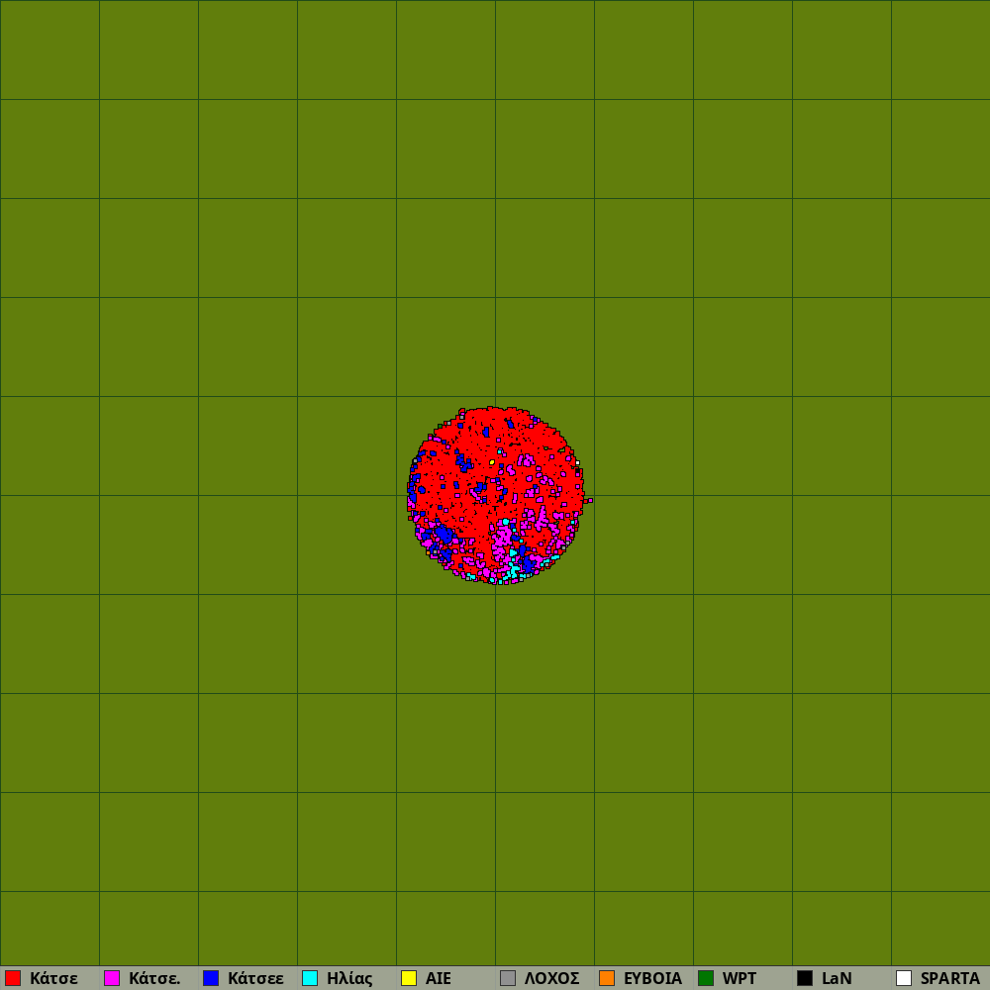Click the yellow ΑΙΕ legend swatch

coord(409,978)
